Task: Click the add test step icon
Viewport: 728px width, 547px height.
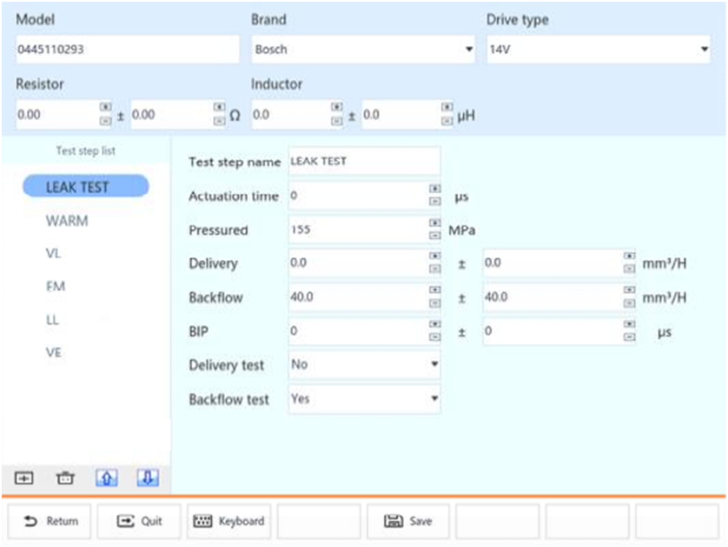Action: coord(23,477)
